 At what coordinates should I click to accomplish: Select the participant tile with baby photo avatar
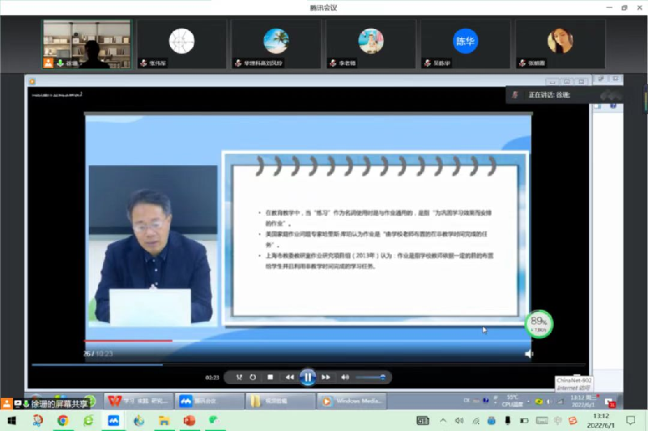point(371,44)
